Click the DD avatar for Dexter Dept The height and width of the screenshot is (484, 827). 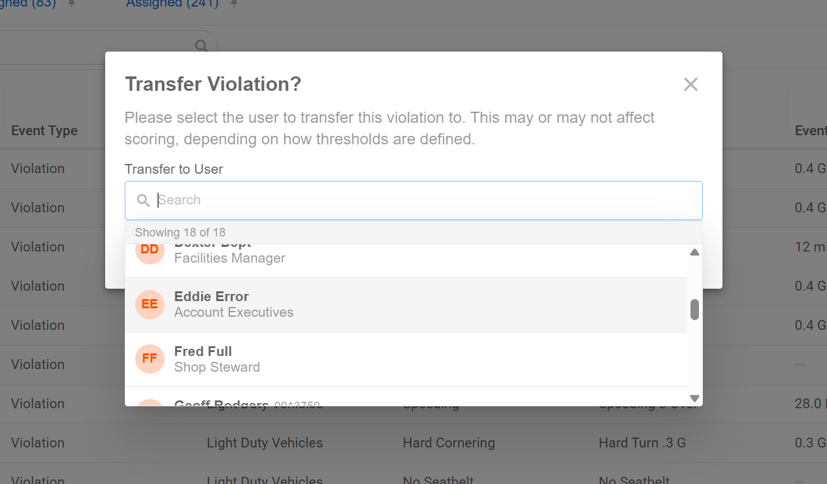click(150, 251)
